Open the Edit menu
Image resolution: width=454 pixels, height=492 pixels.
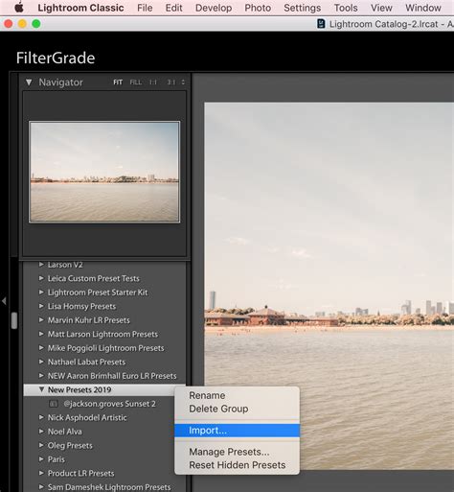(x=173, y=8)
